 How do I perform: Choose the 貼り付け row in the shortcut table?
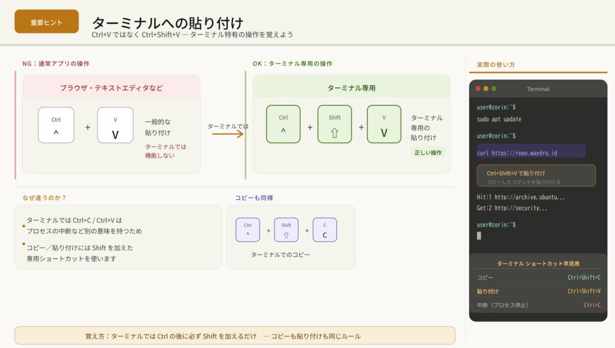click(x=538, y=292)
